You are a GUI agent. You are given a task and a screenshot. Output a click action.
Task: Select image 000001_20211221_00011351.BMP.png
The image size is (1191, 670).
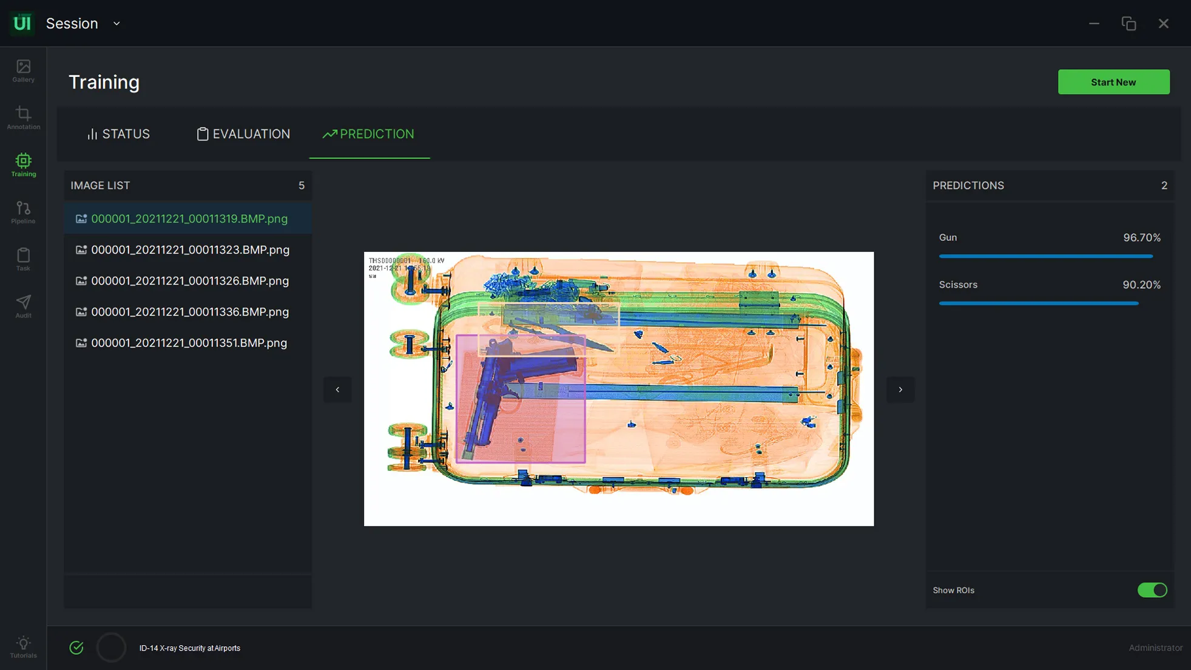point(188,342)
